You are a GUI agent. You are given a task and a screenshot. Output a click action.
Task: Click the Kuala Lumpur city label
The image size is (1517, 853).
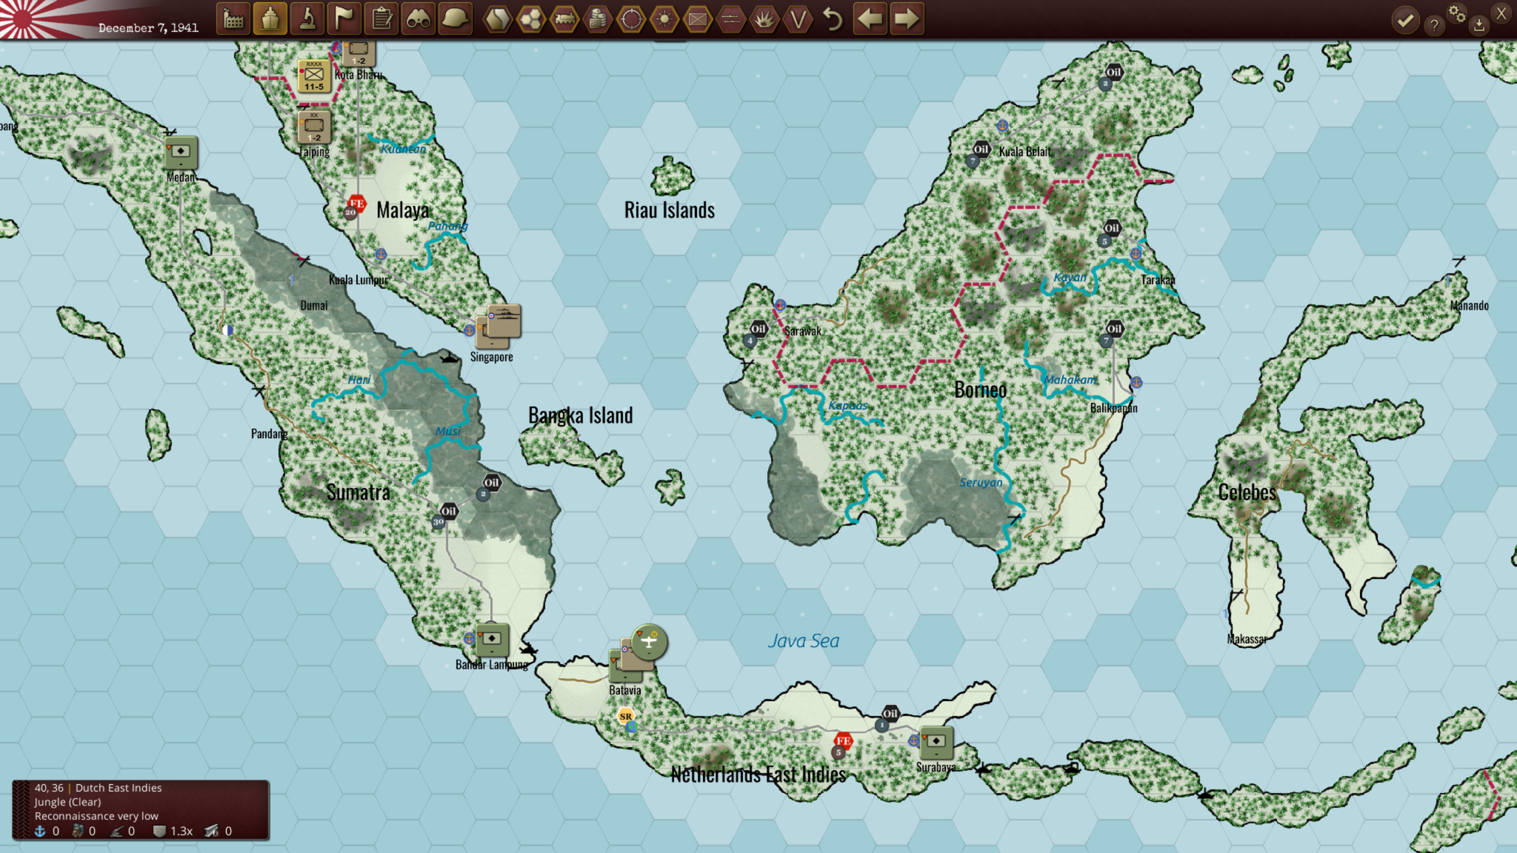359,280
